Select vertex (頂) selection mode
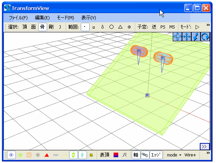 (x=25, y=27)
